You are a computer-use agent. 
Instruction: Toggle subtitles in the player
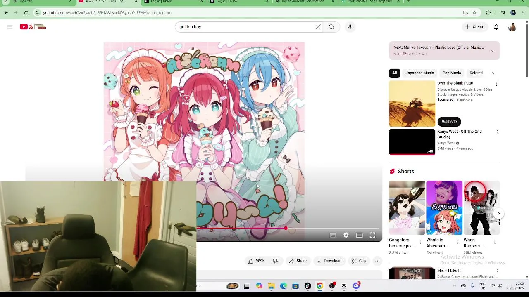[x=333, y=235]
